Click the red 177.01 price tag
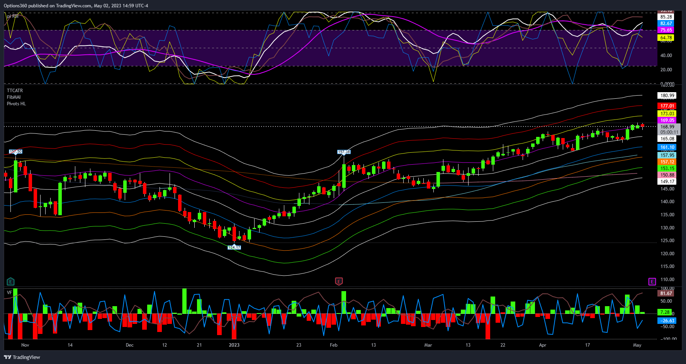The image size is (686, 364). point(667,106)
